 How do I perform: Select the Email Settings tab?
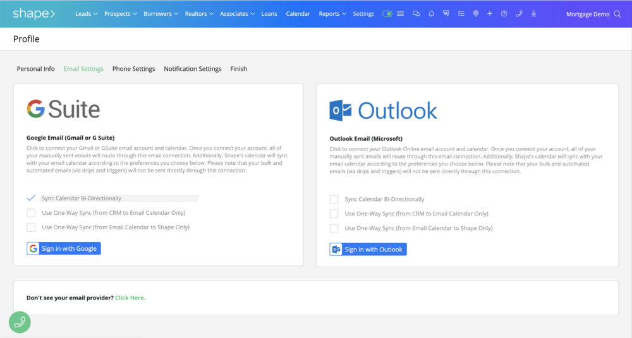click(83, 69)
